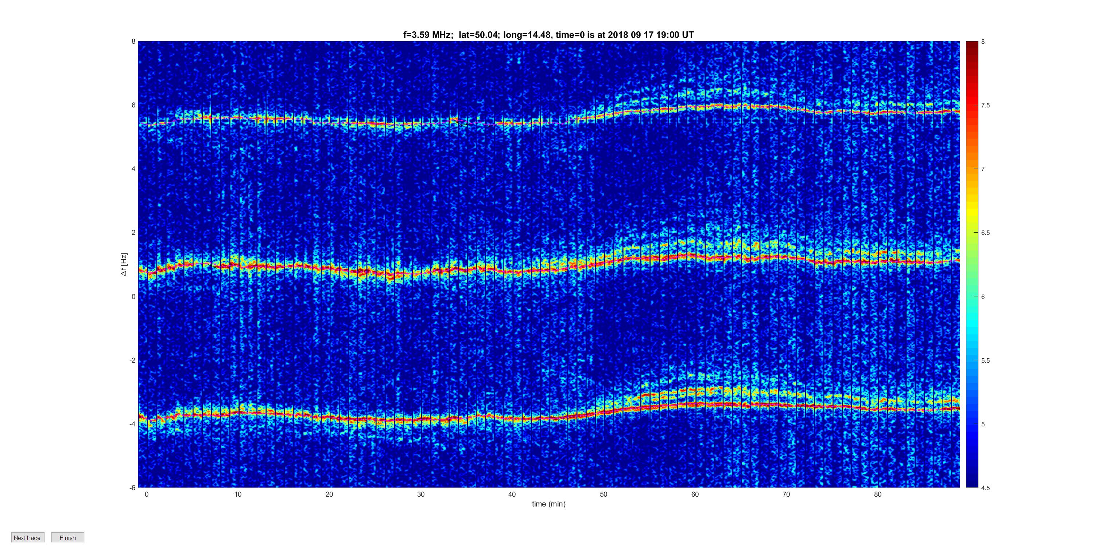The height and width of the screenshot is (548, 1094).
Task: Click y-axis tick label 6
Action: pyautogui.click(x=133, y=105)
